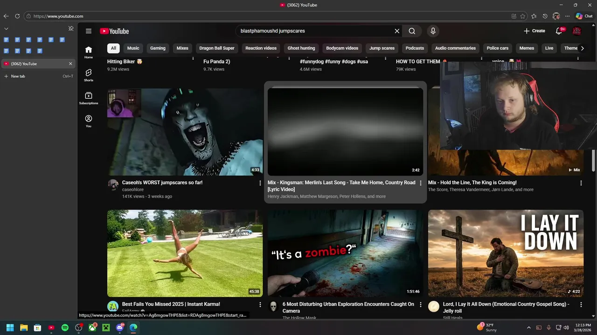Open options for Best Fails You Missed 2025
Screen dimensions: 597x335
click(x=260, y=304)
